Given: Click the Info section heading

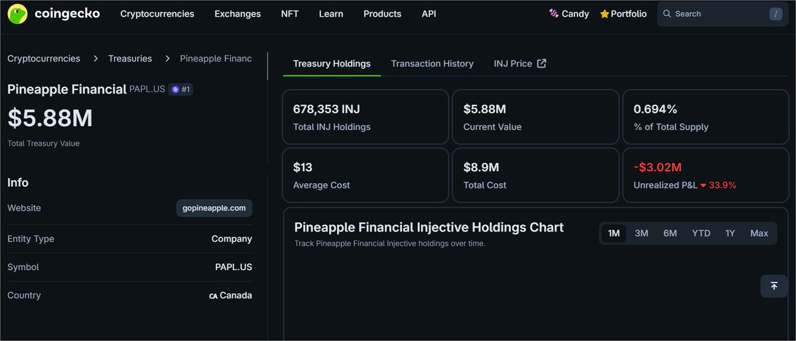Looking at the screenshot, I should (18, 182).
